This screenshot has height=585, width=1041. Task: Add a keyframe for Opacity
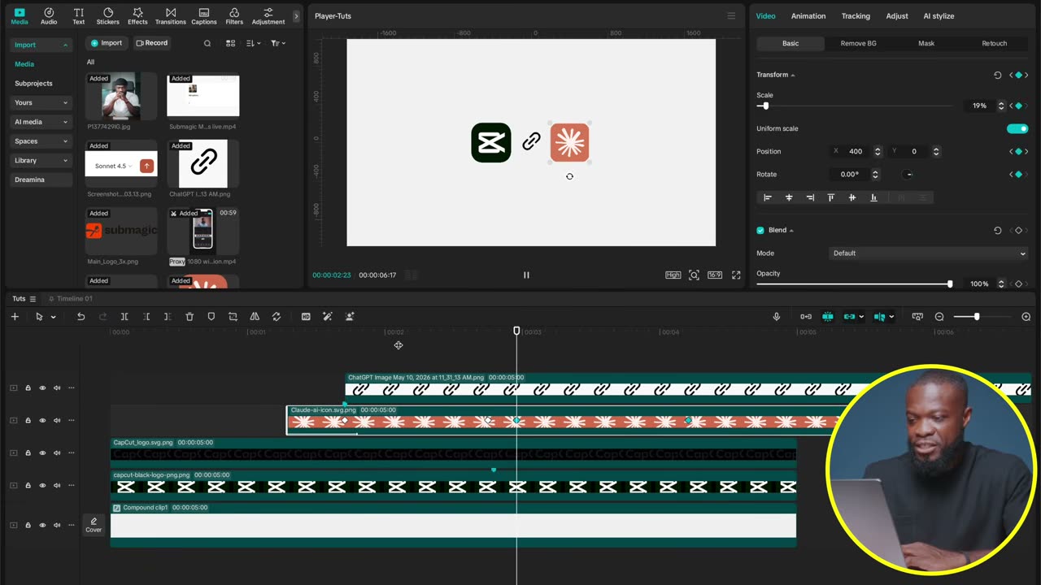pos(1018,284)
